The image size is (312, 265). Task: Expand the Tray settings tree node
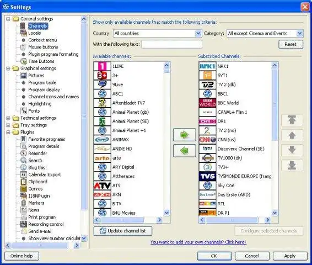click(8, 125)
